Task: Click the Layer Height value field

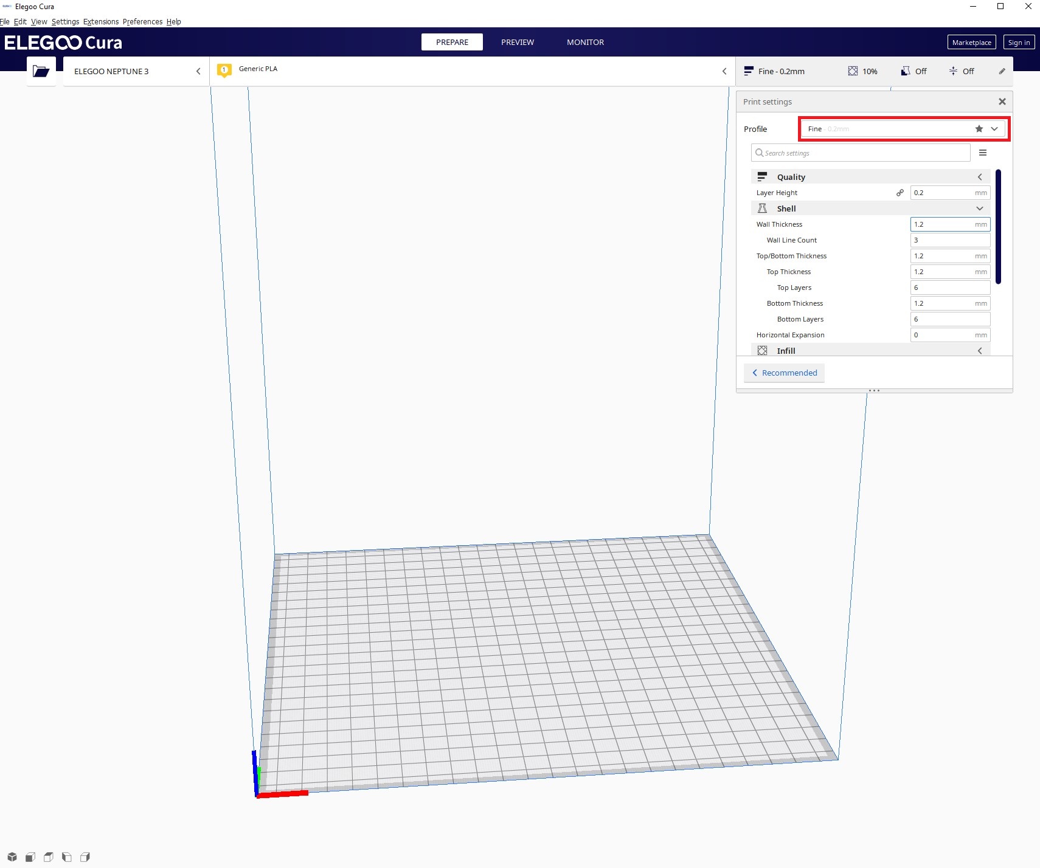Action: tap(950, 193)
